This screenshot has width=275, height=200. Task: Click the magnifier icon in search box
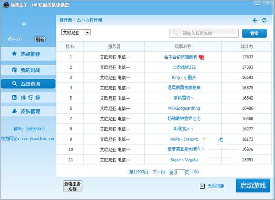(176, 33)
